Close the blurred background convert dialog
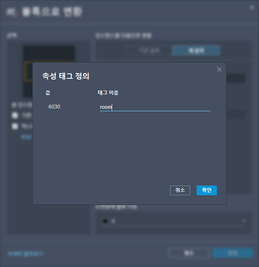259x267 pixels. (x=252, y=7)
